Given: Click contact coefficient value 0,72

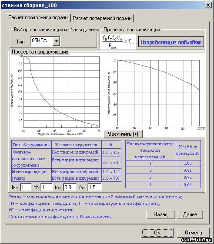Looking at the screenshot, I should pos(188,177).
